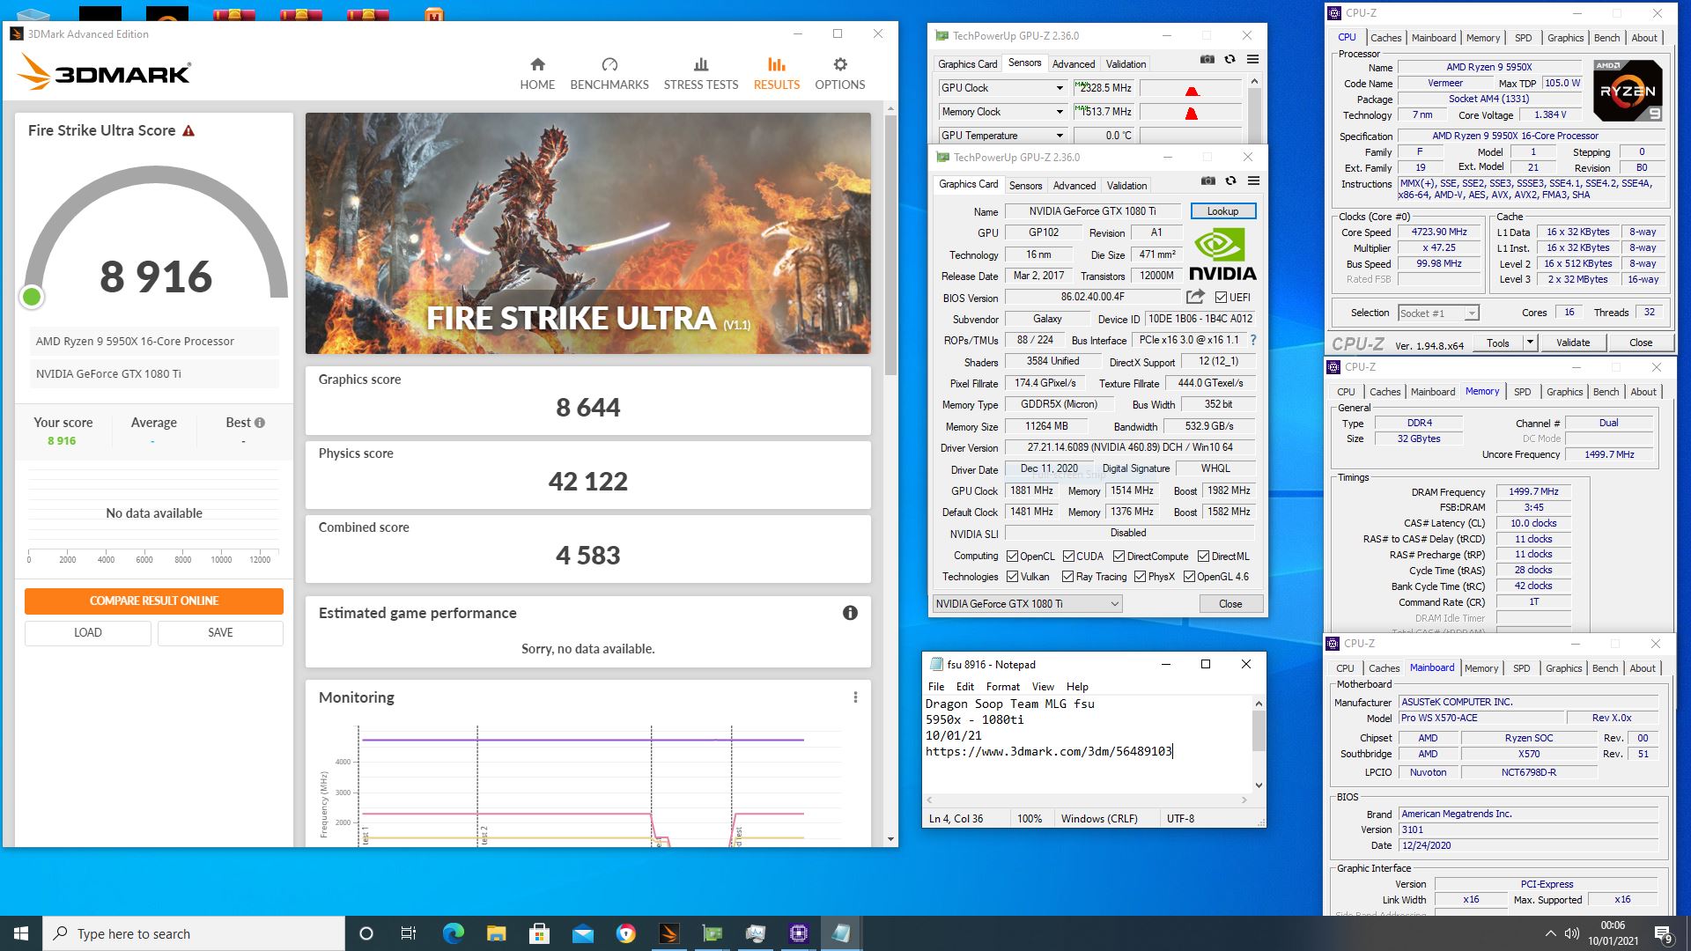This screenshot has height=951, width=1691.
Task: Click the Lookup button in GPU-Z
Action: click(x=1222, y=211)
